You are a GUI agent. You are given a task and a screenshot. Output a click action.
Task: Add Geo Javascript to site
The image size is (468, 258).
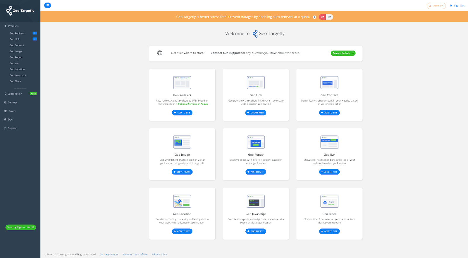coord(256,231)
